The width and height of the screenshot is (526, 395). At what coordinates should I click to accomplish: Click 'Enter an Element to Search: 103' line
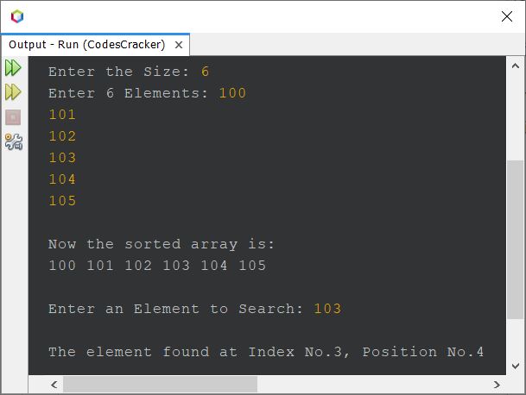(195, 309)
